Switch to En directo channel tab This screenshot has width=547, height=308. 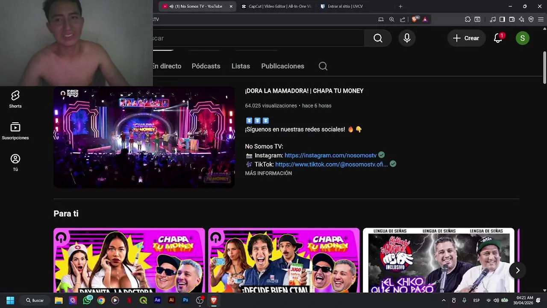(x=167, y=66)
